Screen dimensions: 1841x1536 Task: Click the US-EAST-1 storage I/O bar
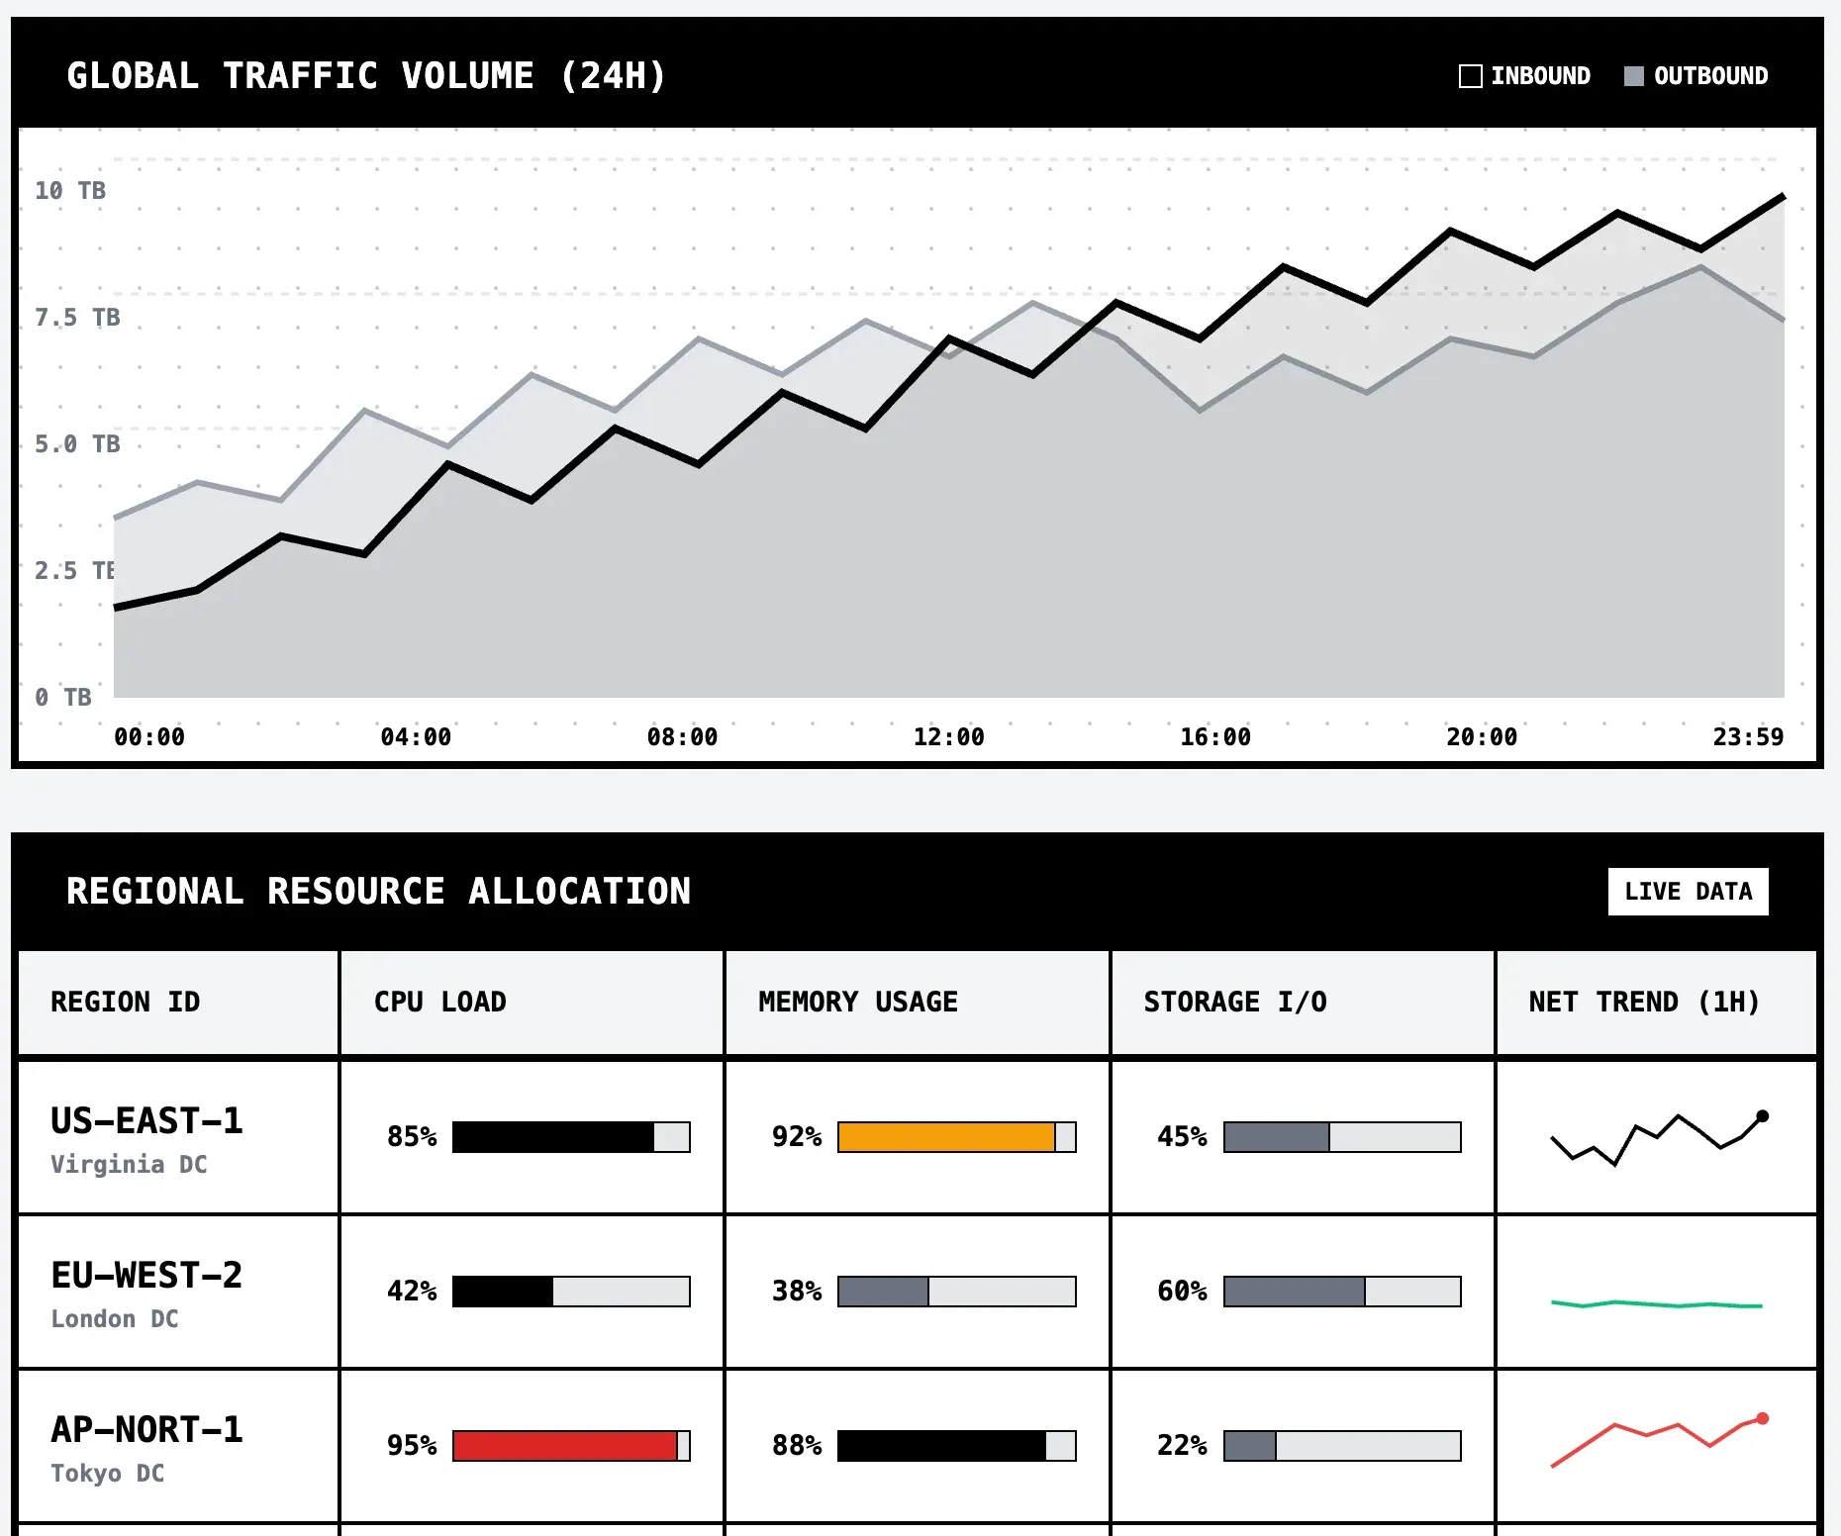pos(1342,1137)
